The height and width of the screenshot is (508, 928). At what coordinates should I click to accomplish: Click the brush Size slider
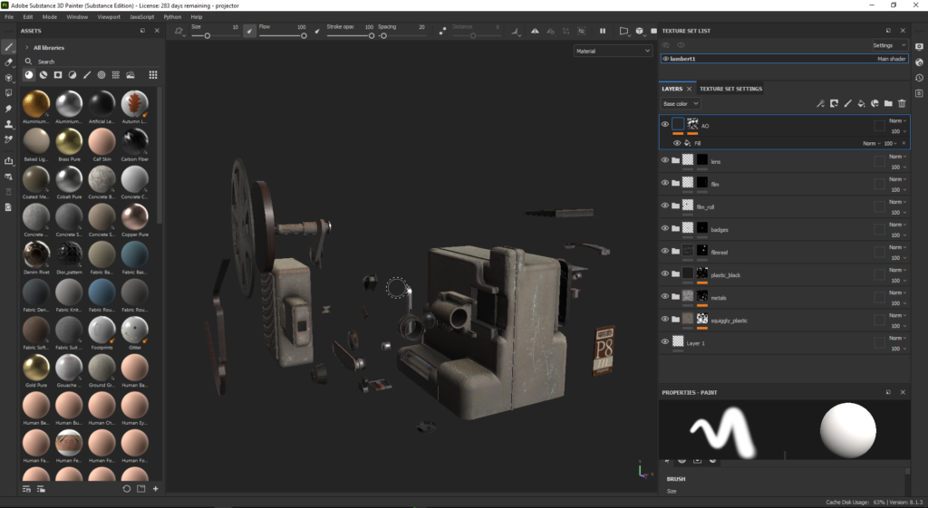point(208,35)
